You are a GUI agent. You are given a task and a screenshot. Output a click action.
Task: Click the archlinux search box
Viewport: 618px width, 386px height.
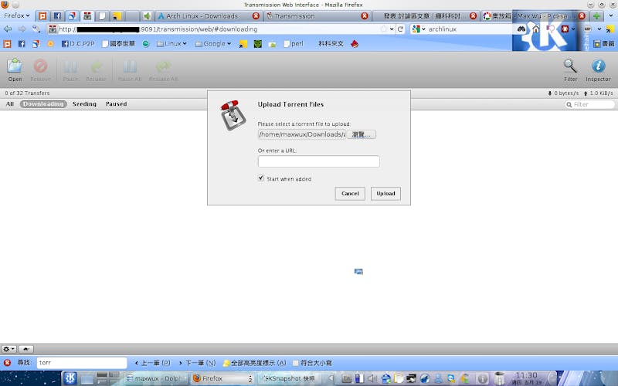469,29
